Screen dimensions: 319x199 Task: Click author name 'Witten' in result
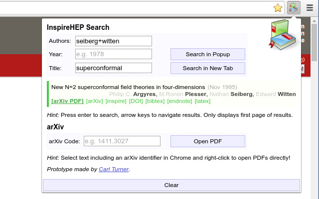tap(287, 94)
